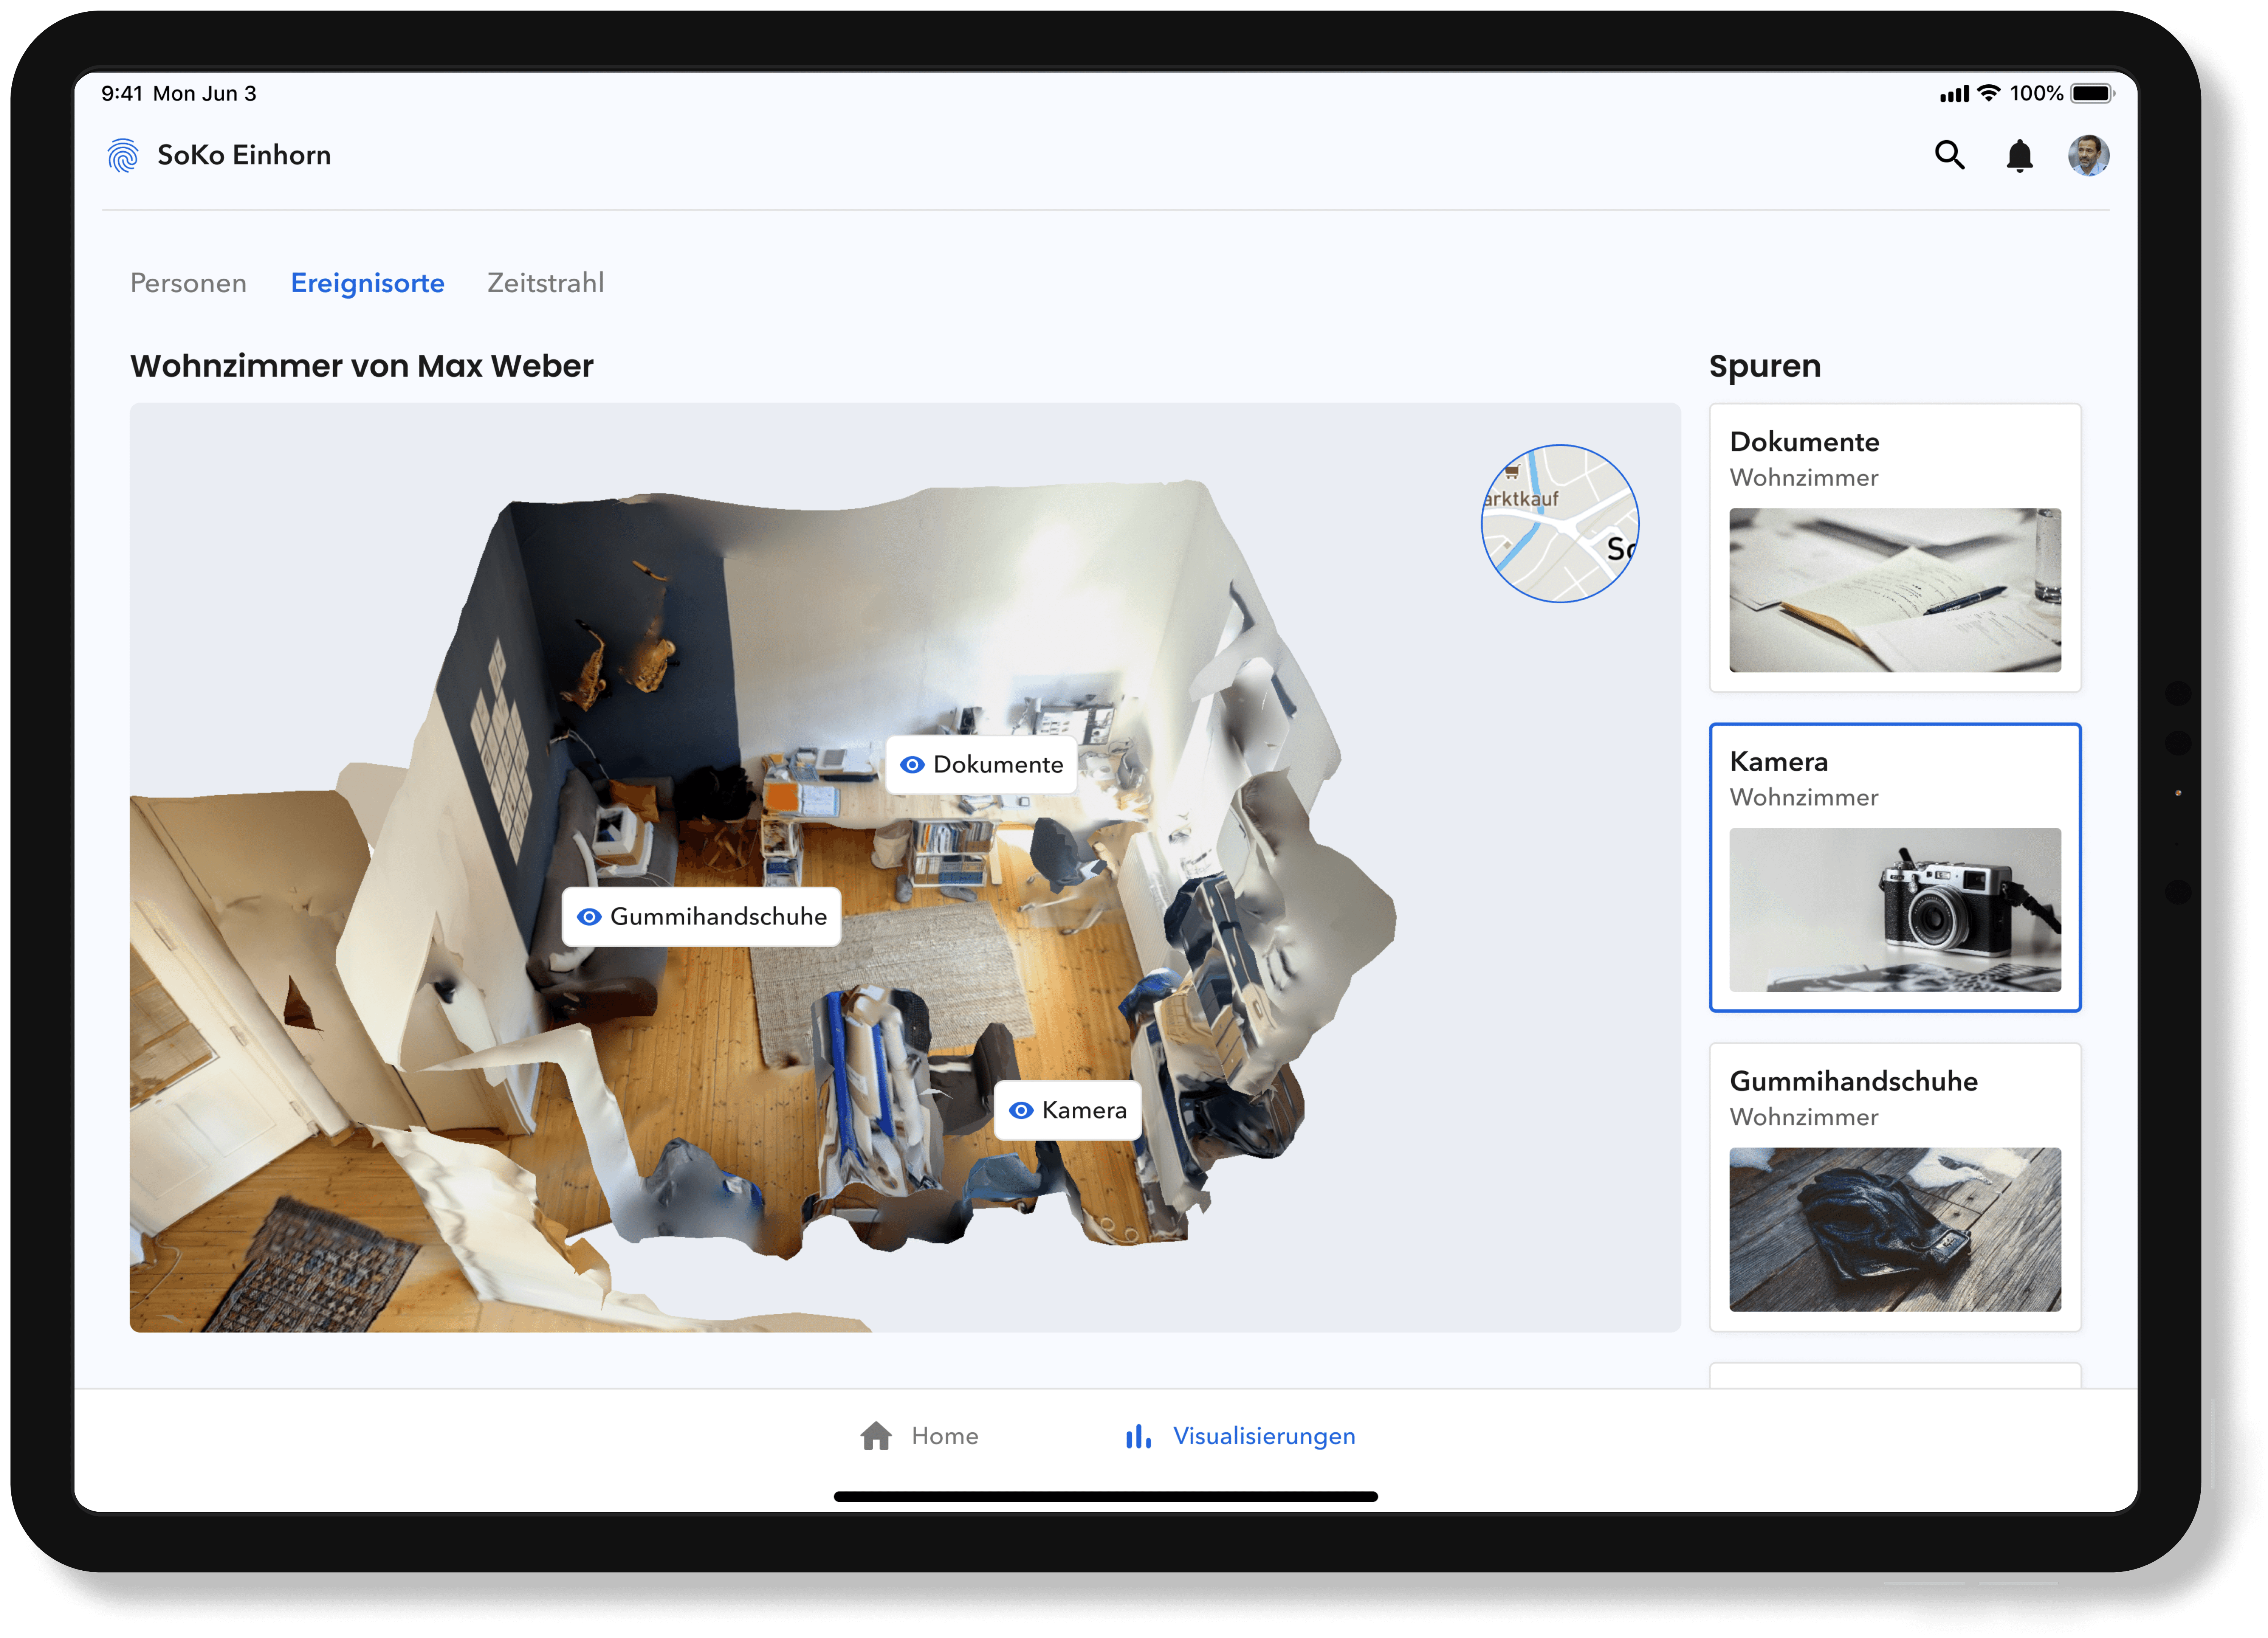
Task: Open the search magnifier icon
Action: coord(1949,155)
